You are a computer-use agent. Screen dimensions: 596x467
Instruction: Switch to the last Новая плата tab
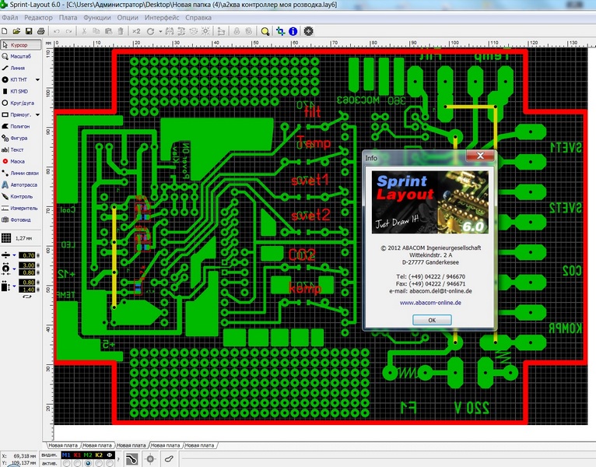coord(201,444)
